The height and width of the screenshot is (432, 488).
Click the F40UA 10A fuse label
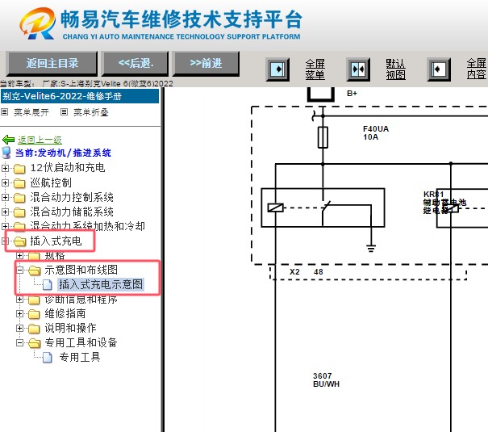point(376,133)
